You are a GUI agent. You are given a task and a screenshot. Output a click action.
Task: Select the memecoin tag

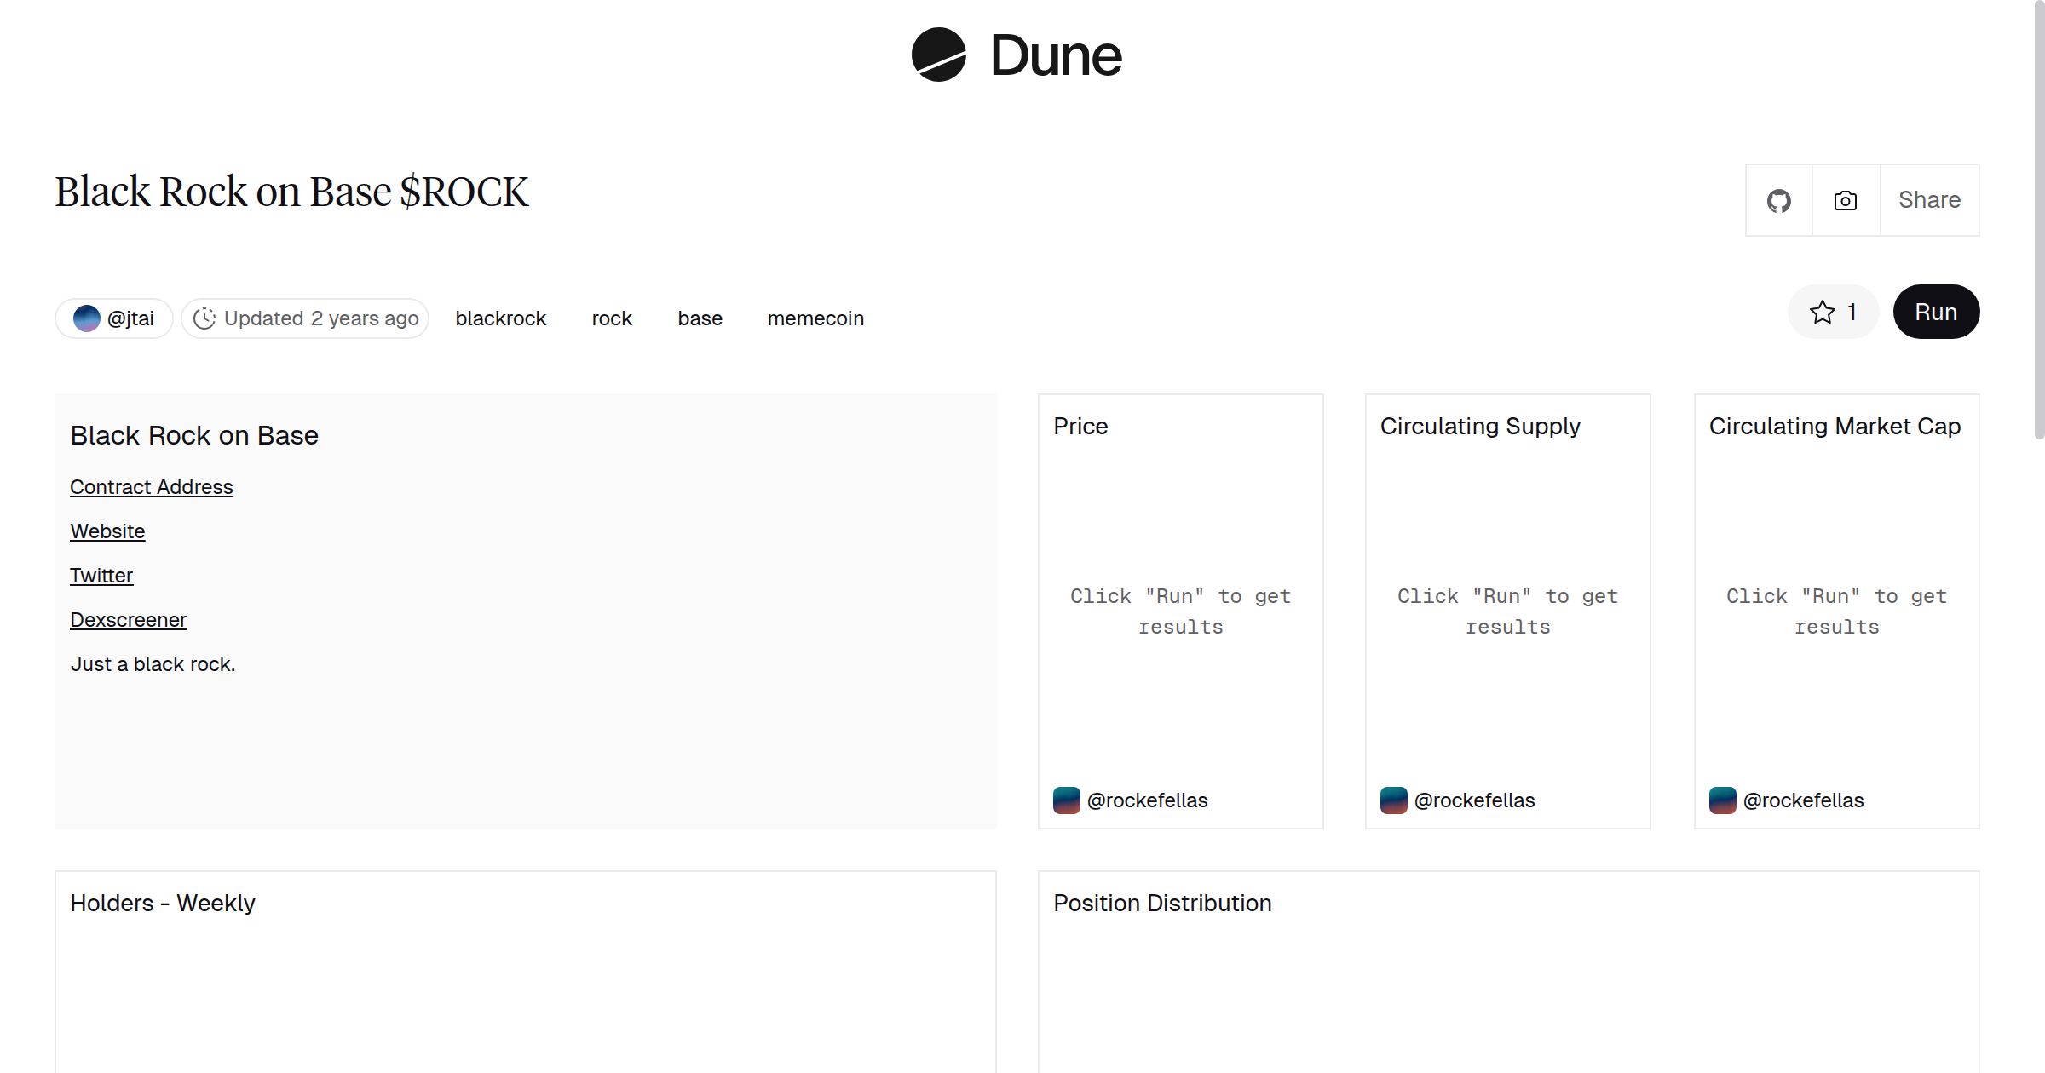pyautogui.click(x=815, y=318)
